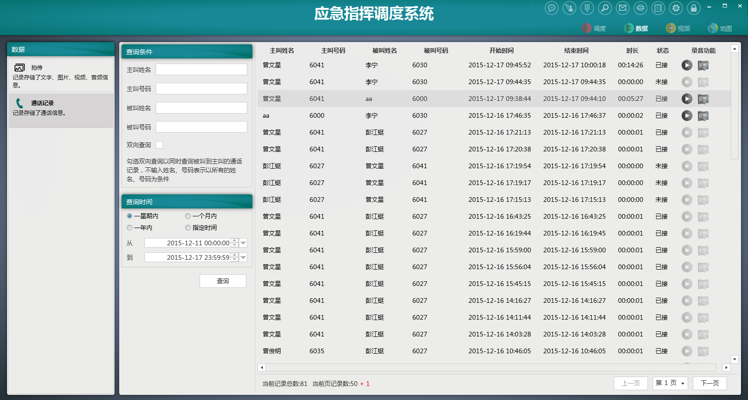Expand the 到 end date dropdown arrow
This screenshot has height=400, width=748.
[243, 257]
